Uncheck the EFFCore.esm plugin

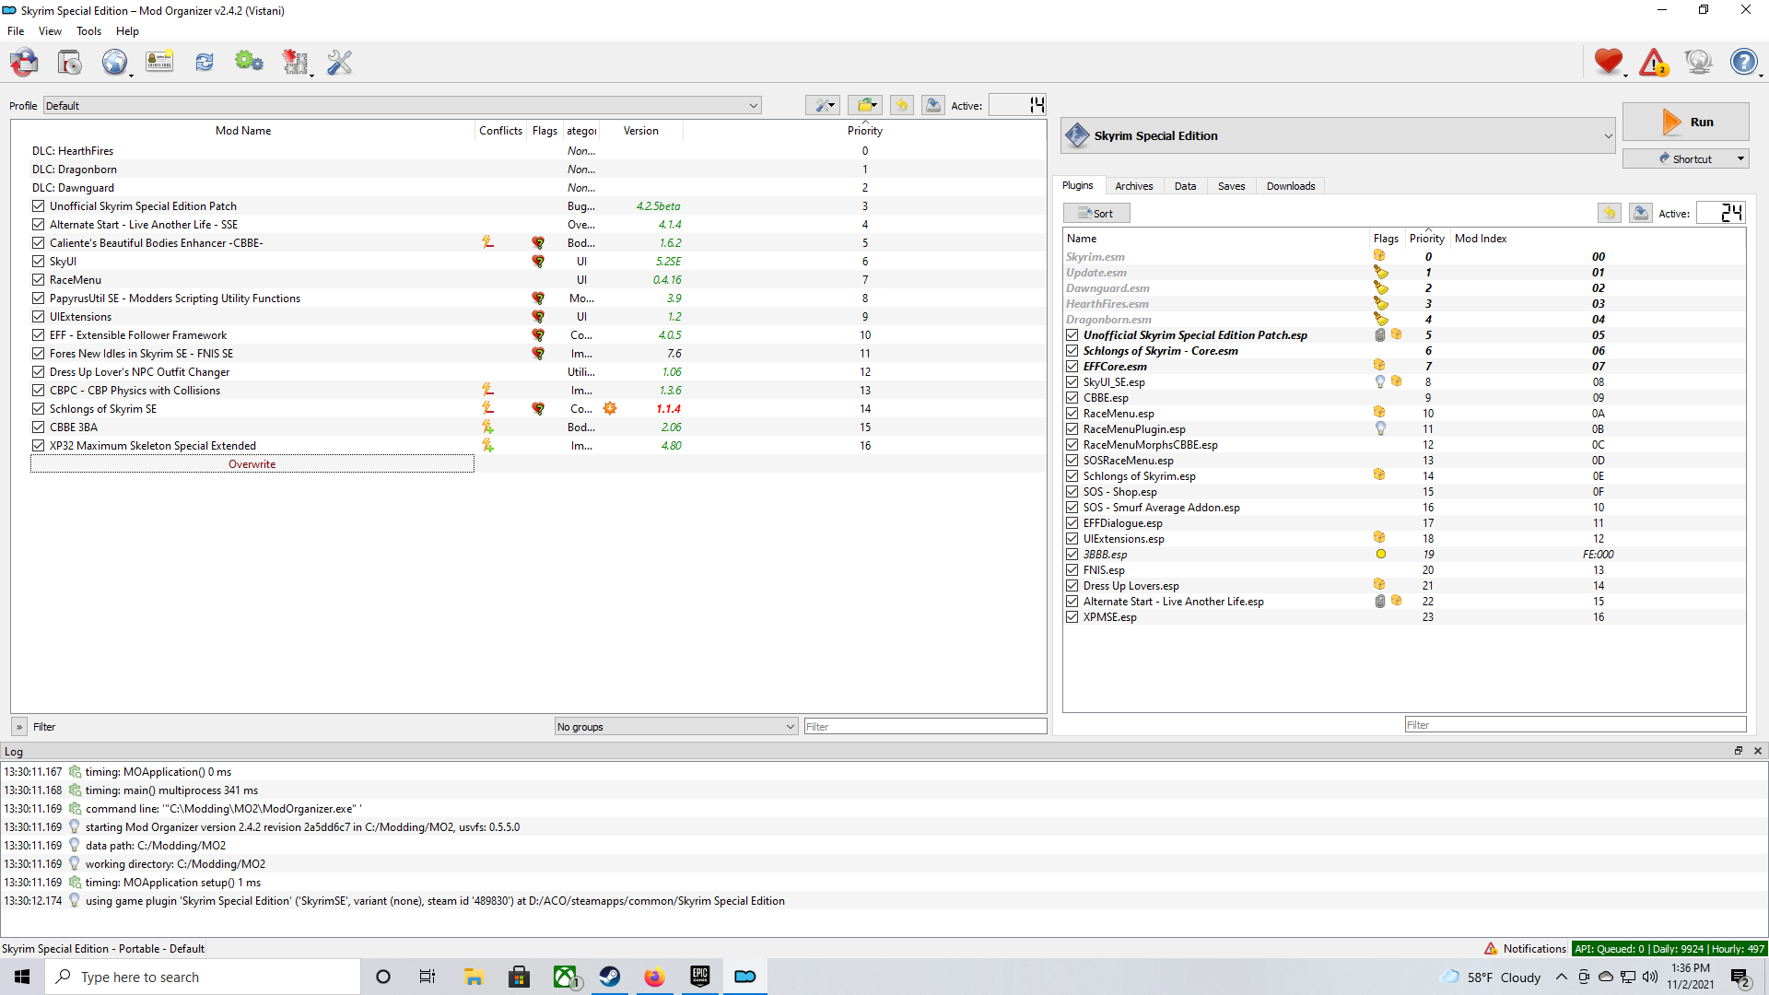click(1072, 367)
